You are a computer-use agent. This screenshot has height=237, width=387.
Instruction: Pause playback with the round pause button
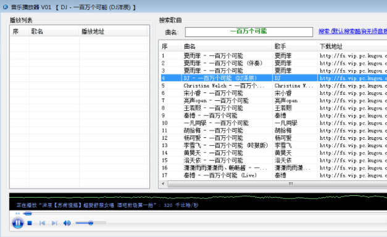tap(18, 223)
